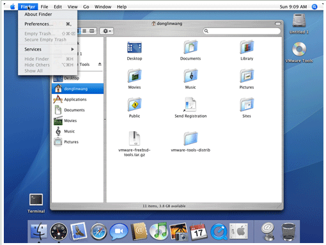Click the Mac website @ spring icon in the Dock
This screenshot has width=326, height=245.
coord(268,231)
